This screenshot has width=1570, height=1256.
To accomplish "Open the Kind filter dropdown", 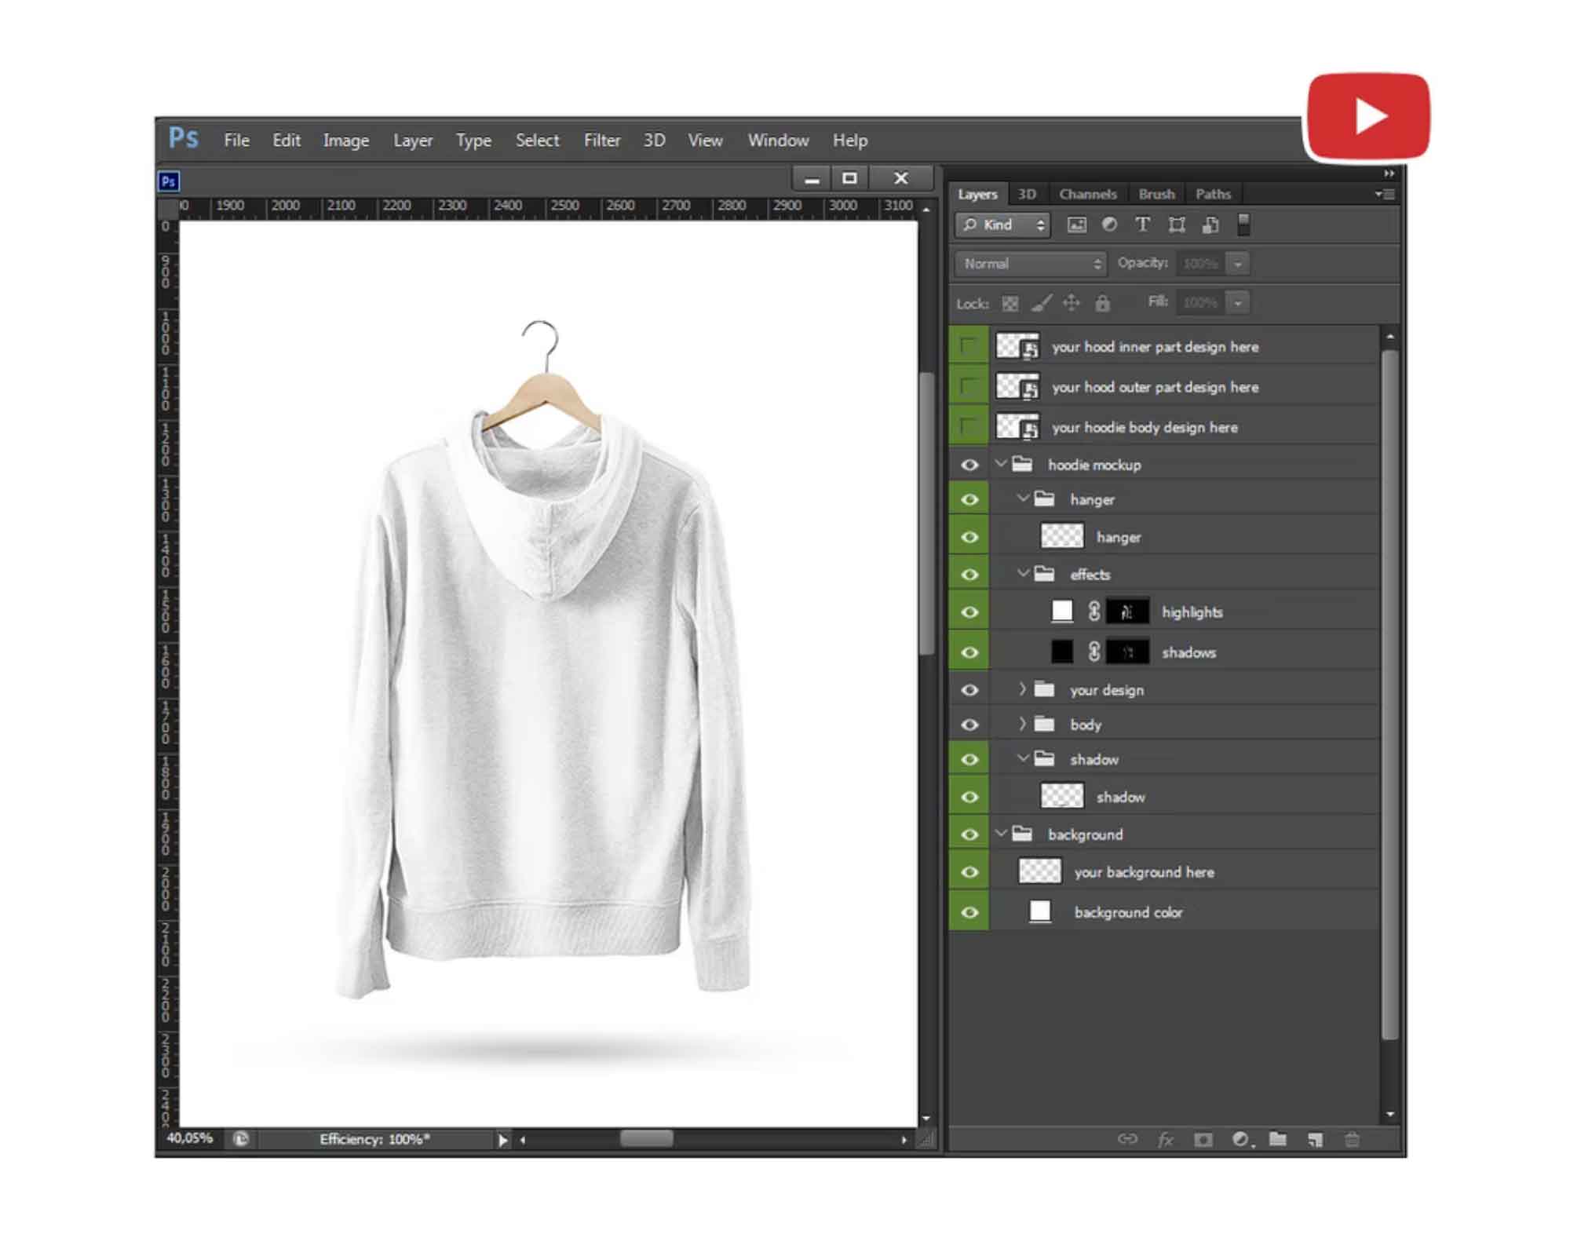I will coord(1002,225).
